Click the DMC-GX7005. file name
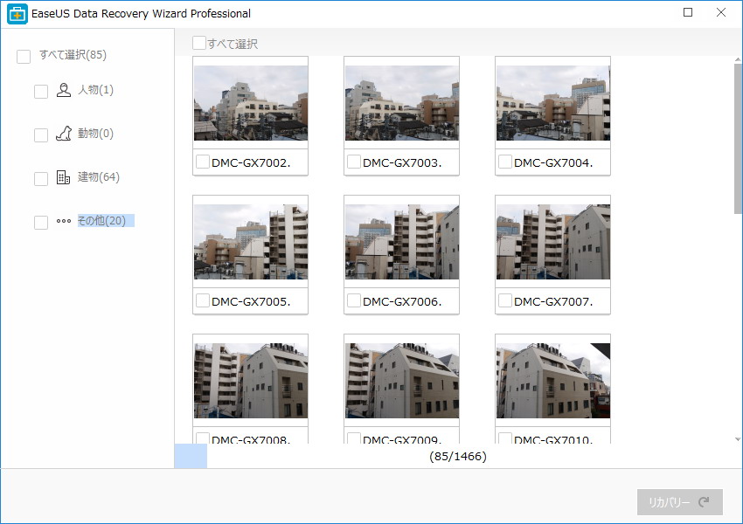Image resolution: width=743 pixels, height=524 pixels. pos(251,301)
